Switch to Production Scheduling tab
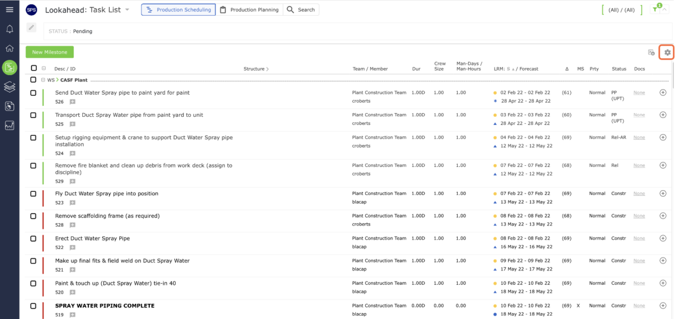This screenshot has height=319, width=678. pyautogui.click(x=178, y=9)
